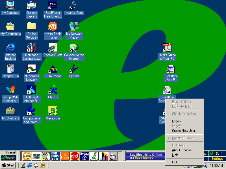The width and height of the screenshot is (226, 169).
Task: Click the AccuWeather.com toolbar icon
Action: pyautogui.click(x=27, y=156)
